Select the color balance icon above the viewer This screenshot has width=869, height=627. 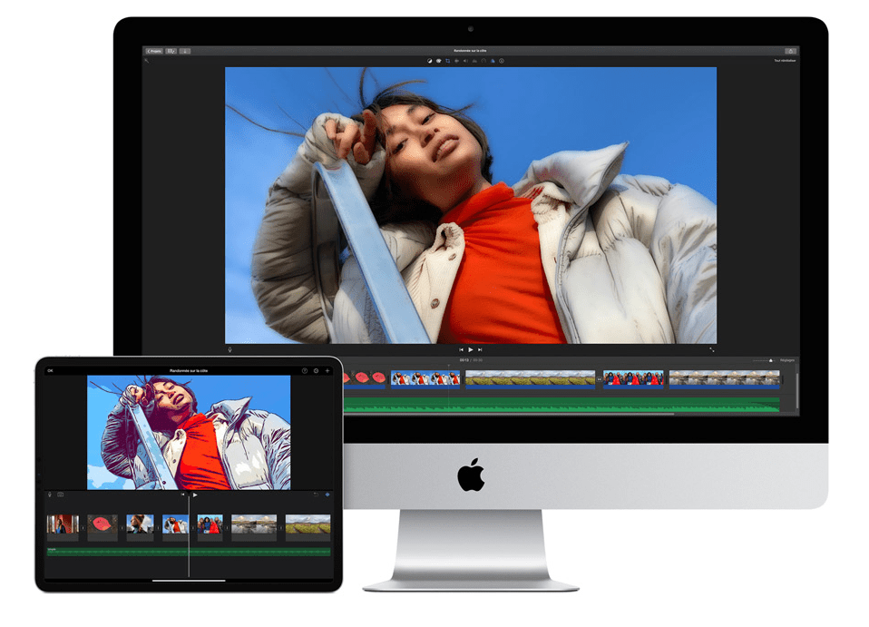(x=429, y=61)
